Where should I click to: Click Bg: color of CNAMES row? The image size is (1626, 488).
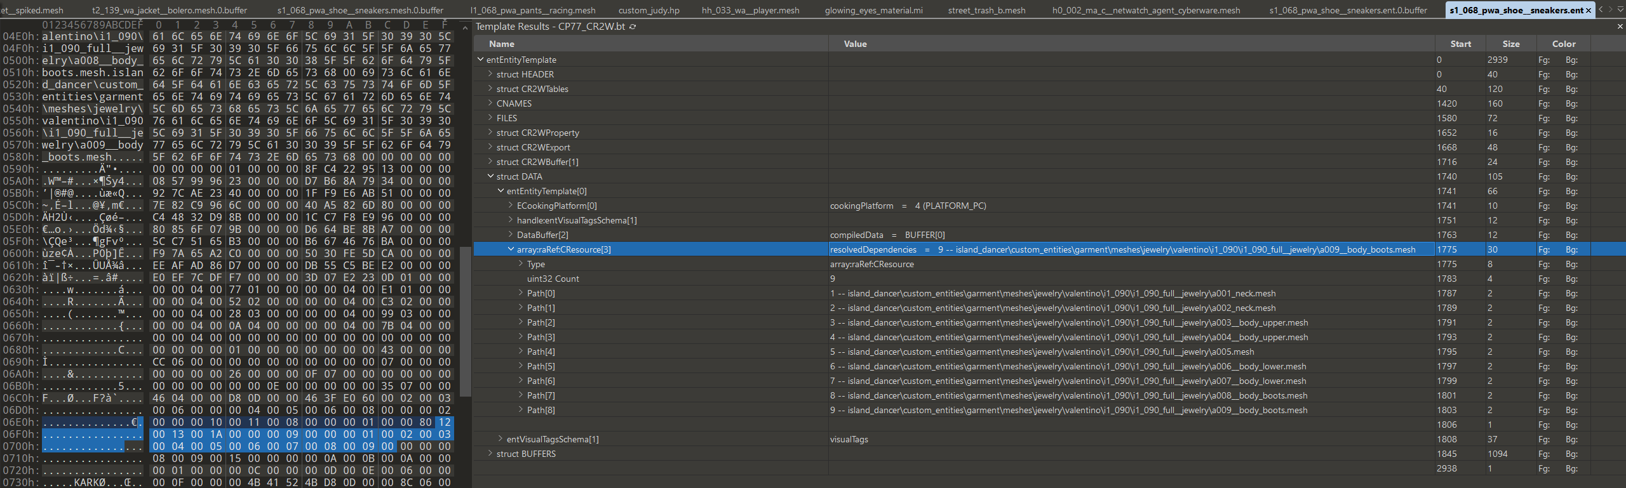click(x=1571, y=103)
